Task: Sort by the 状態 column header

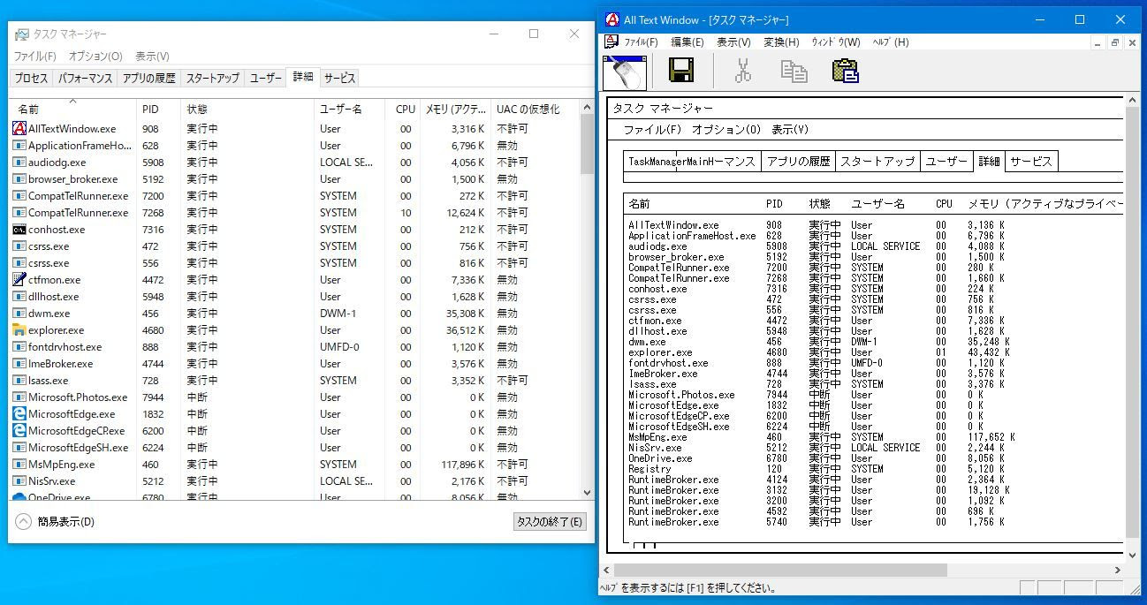Action: pyautogui.click(x=247, y=110)
